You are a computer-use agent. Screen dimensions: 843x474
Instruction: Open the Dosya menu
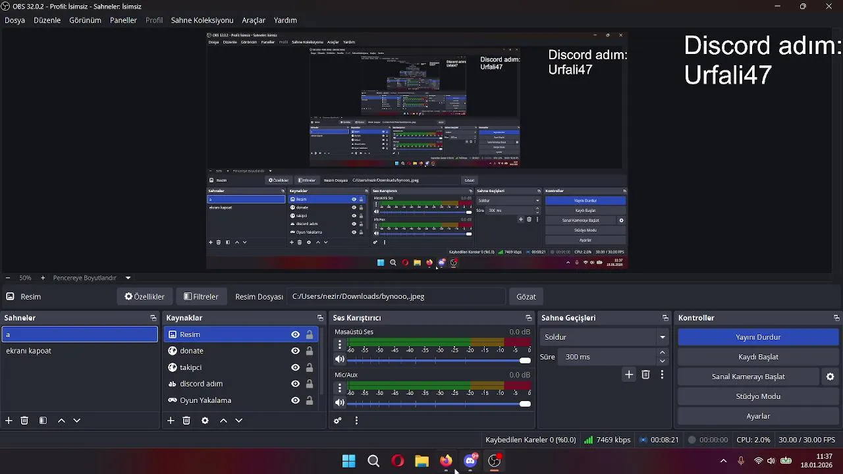point(14,20)
